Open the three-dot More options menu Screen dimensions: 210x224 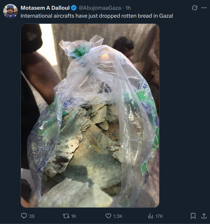click(204, 8)
